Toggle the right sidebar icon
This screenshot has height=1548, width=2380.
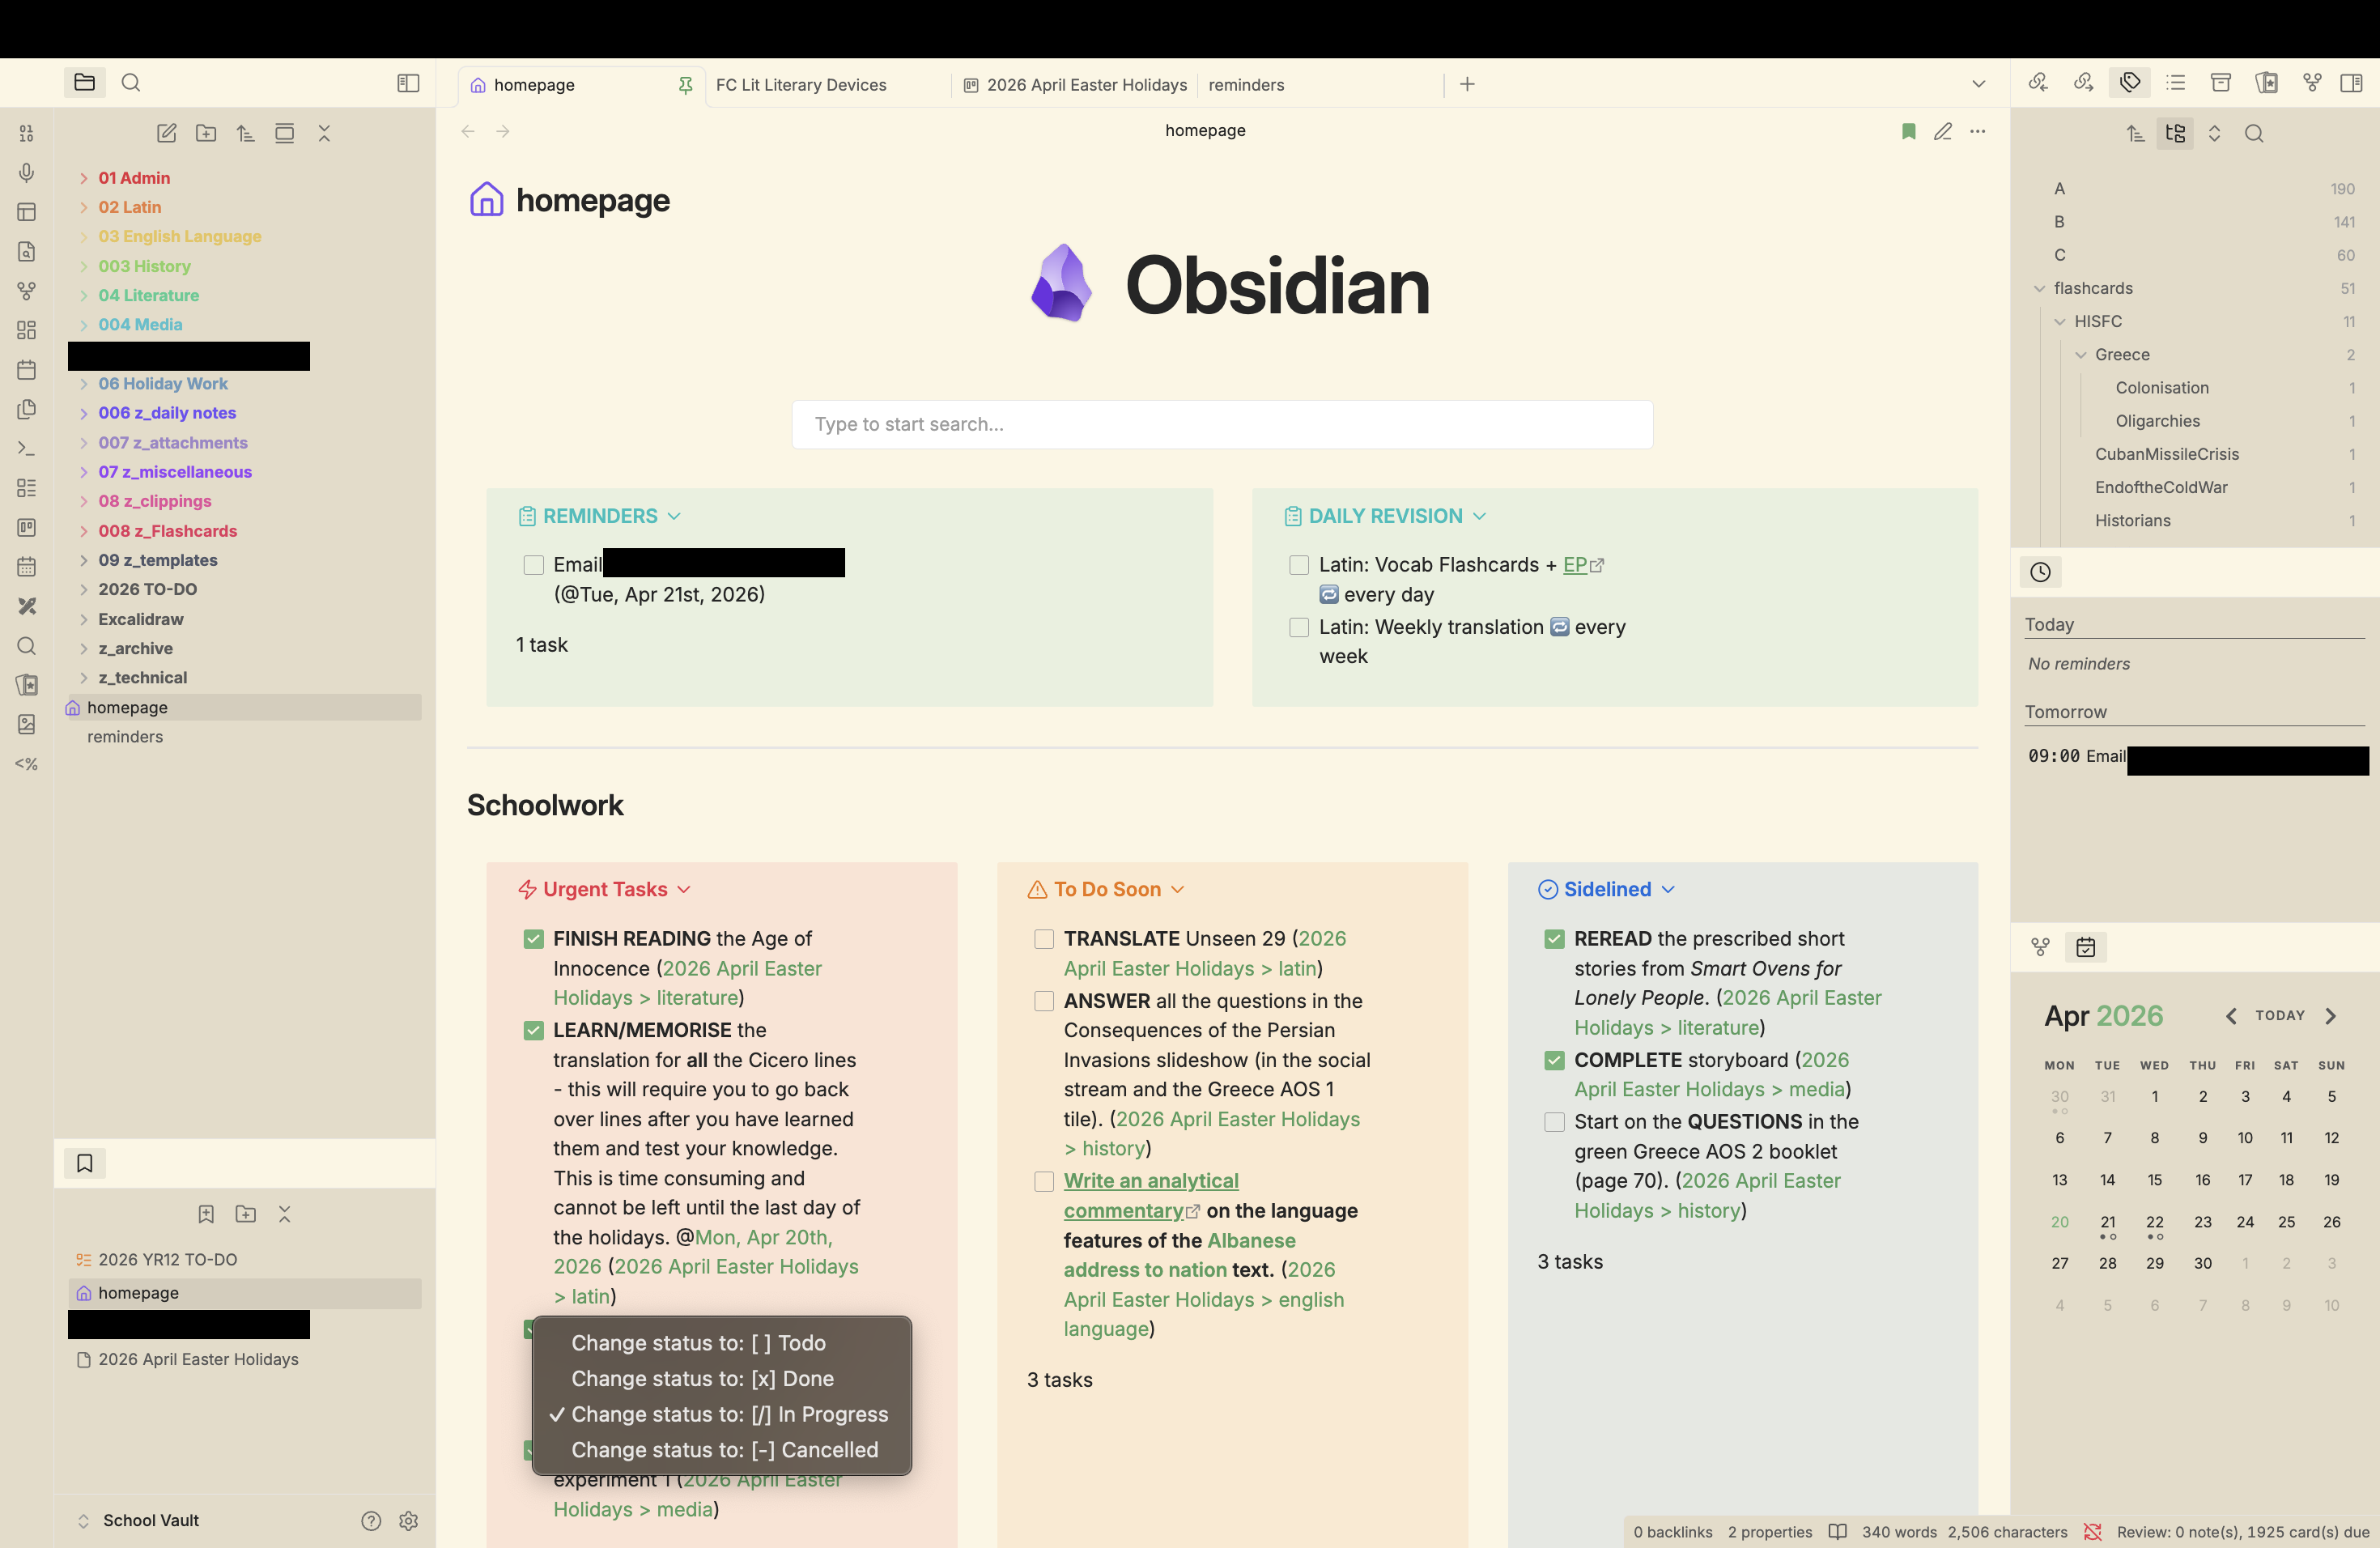click(2352, 83)
